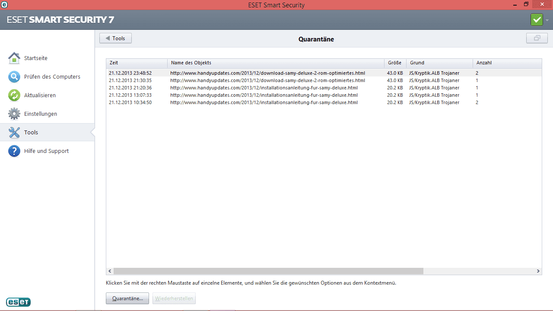Click URL in the 21:20:36 row
Screen dimensions: 553x311
click(264, 88)
